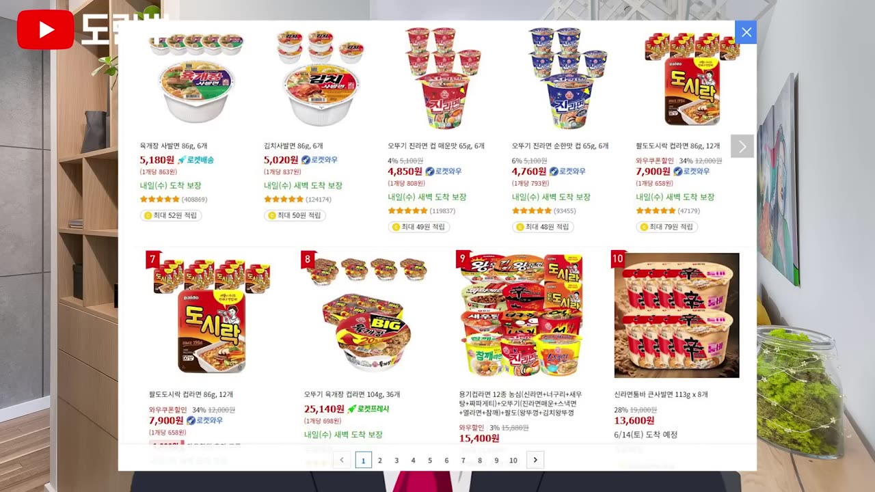This screenshot has width=875, height=492.
Task: Show next products with gray right arrow
Action: 742,146
